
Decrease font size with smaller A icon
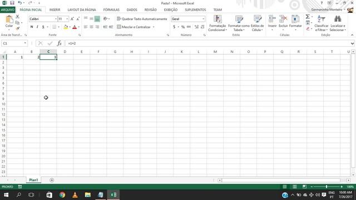click(x=78, y=19)
